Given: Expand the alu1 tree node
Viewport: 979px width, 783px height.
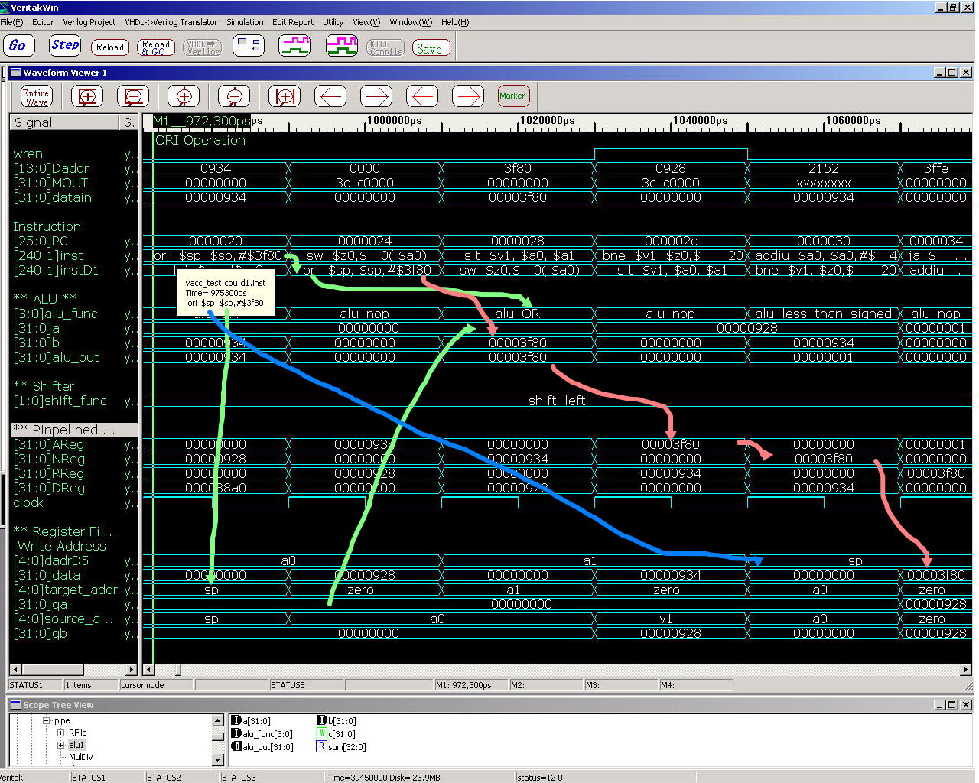Looking at the screenshot, I should click(61, 745).
